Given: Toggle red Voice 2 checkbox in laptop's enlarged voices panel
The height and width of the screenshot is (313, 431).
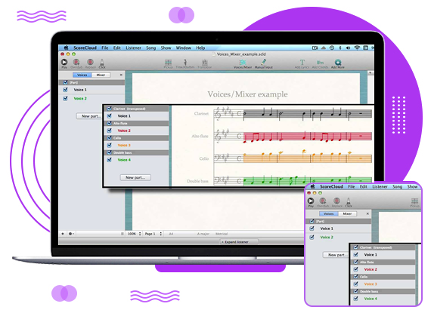Looking at the screenshot, I should (109, 130).
